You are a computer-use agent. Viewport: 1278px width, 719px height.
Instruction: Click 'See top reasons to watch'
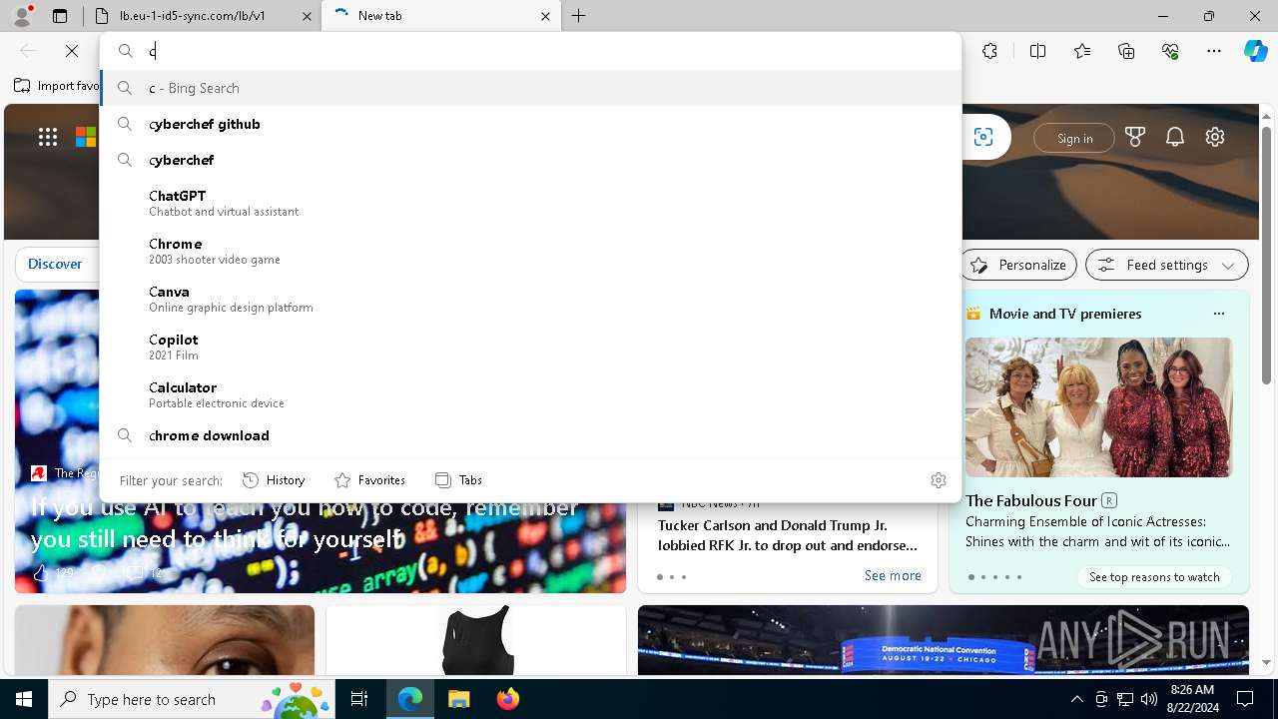(1154, 576)
